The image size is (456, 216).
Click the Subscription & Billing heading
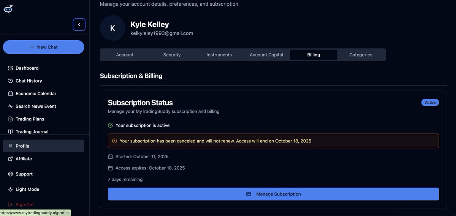[x=131, y=76]
